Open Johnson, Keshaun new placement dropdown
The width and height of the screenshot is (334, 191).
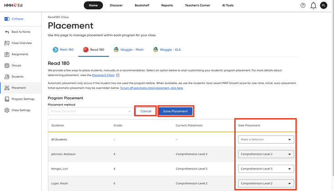[266, 154]
